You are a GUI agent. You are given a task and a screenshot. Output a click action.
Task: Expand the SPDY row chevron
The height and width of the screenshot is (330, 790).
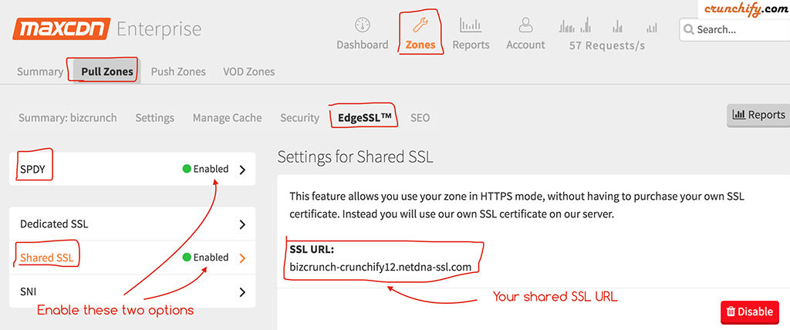pos(242,170)
